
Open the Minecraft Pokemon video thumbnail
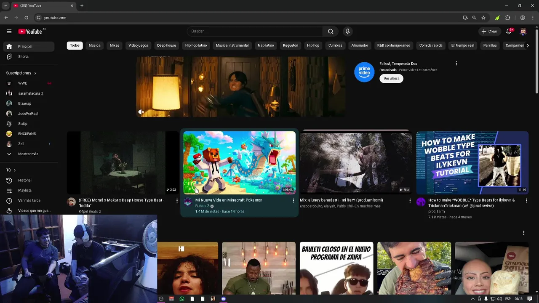239,162
